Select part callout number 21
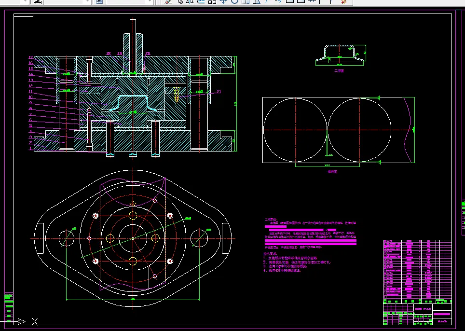 pyautogui.click(x=219, y=91)
